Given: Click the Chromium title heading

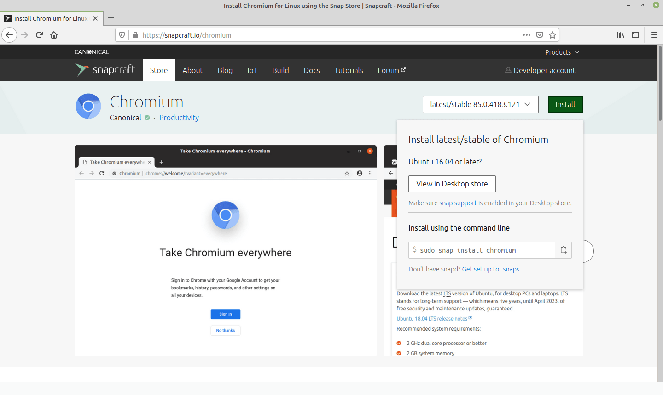Looking at the screenshot, I should (146, 102).
